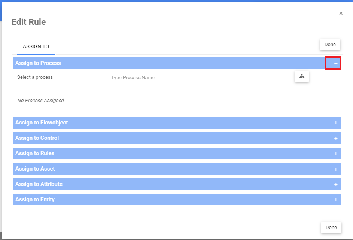Expand Assign to Attribute with plus icon
The height and width of the screenshot is (240, 353).
[335, 184]
